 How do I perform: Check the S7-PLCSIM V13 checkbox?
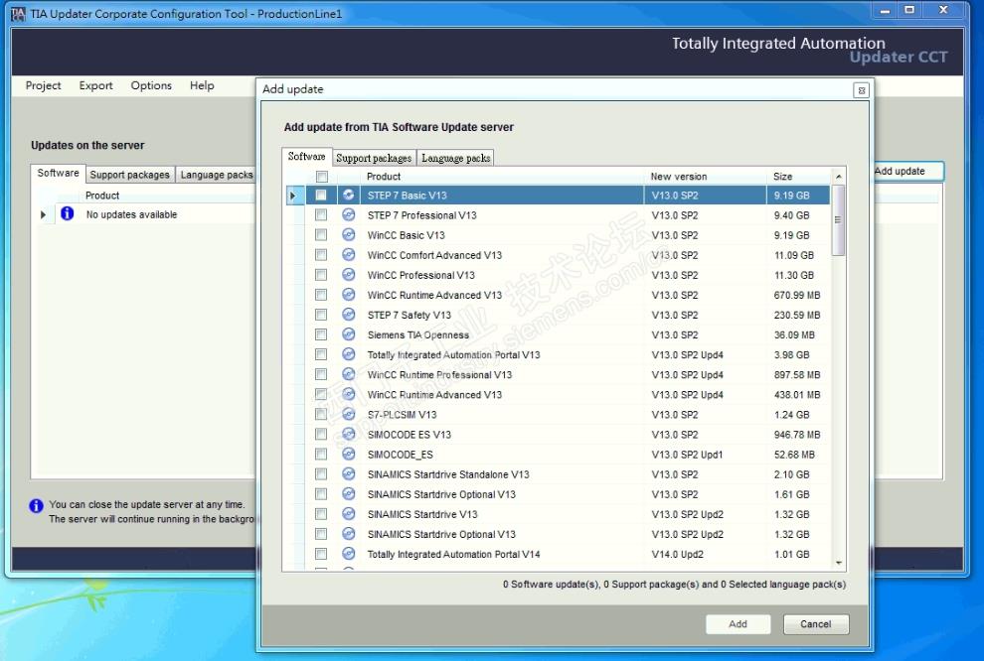tap(321, 414)
